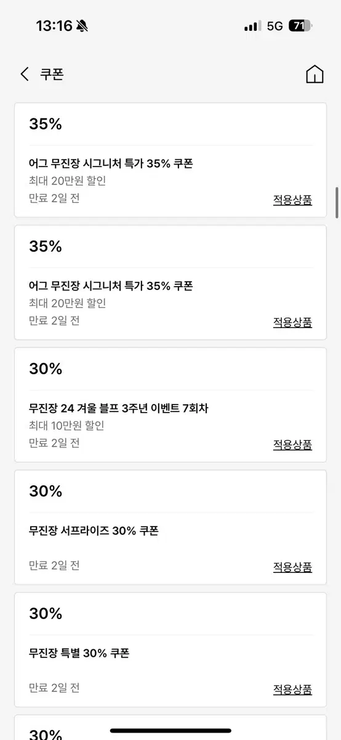341x740 pixels.
Task: Tap the back arrow next to 쿠폰
Action: pyautogui.click(x=25, y=75)
